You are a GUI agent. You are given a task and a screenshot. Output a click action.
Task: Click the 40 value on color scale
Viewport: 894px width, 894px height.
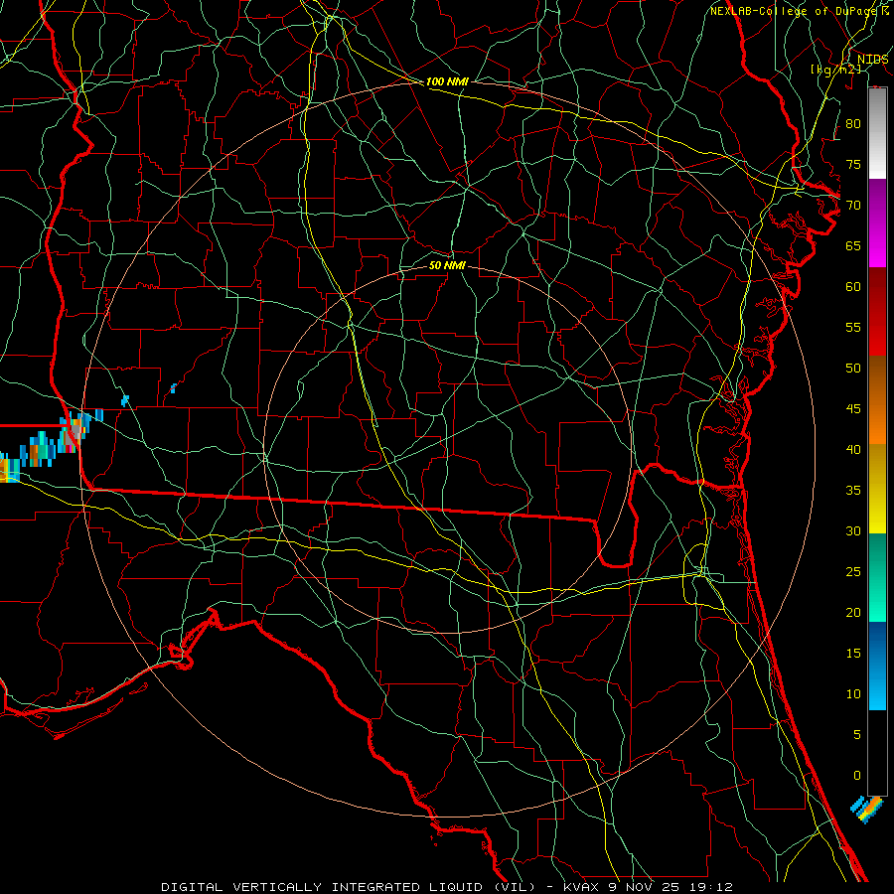(853, 449)
